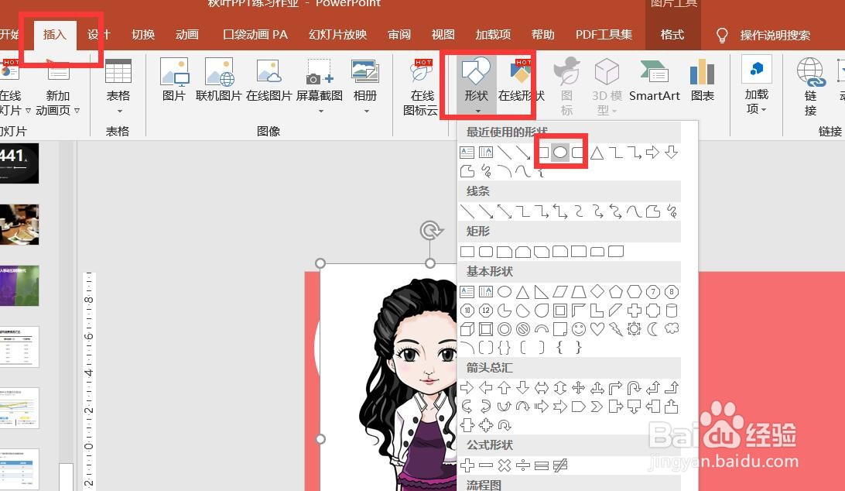Switch to 幻灯片放映 slide show tab
This screenshot has height=491, width=845.
pyautogui.click(x=338, y=35)
